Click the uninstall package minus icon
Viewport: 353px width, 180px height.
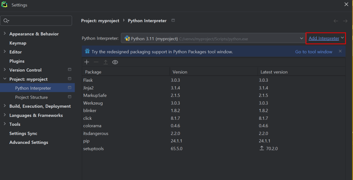tap(96, 62)
